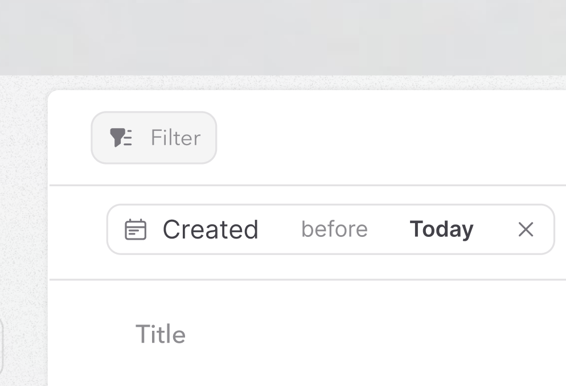Select the calendar icon in the filter chip
566x386 pixels.
pos(136,229)
